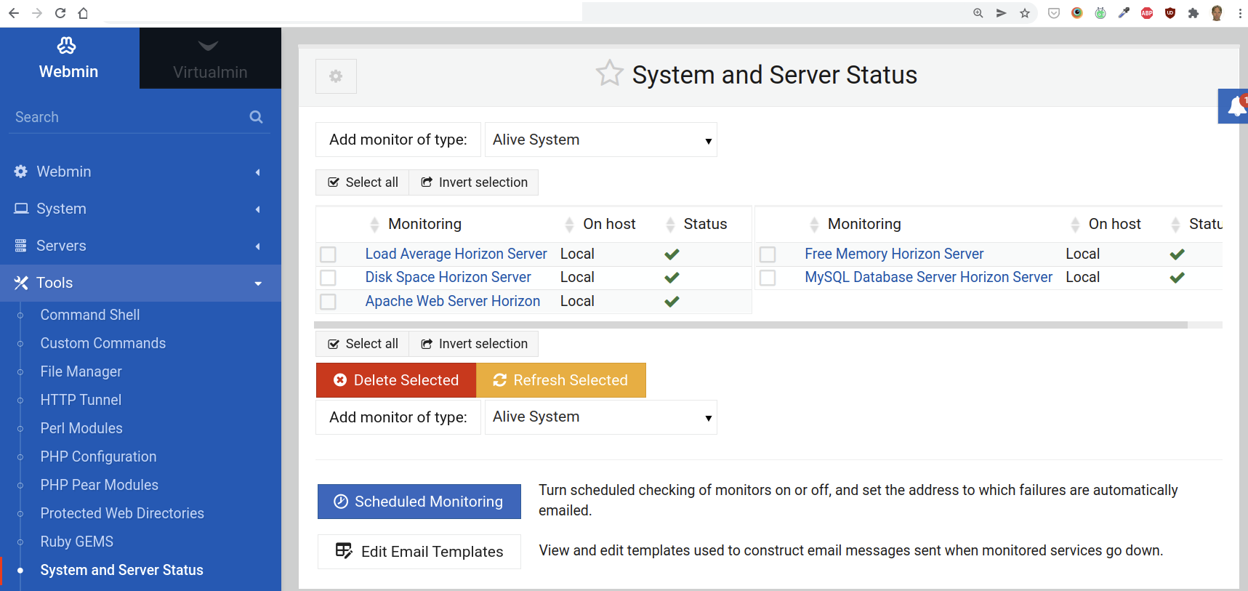Open the browser extensions puzzle icon
This screenshot has height=591, width=1248.
pyautogui.click(x=1193, y=13)
